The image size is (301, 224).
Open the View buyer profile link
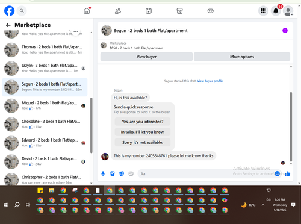(x=210, y=81)
